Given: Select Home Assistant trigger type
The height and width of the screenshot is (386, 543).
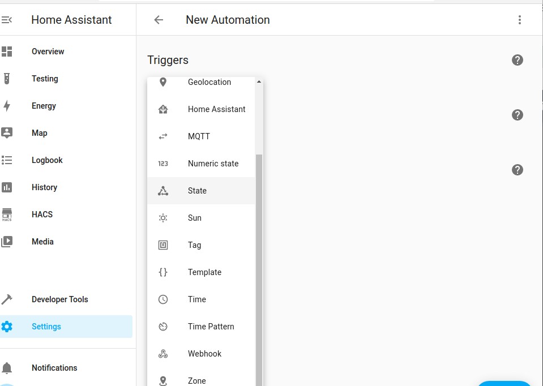Looking at the screenshot, I should tap(201, 109).
